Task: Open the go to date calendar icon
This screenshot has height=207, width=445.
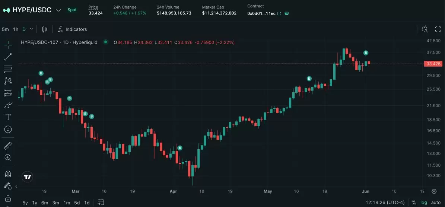Action: pyautogui.click(x=101, y=203)
